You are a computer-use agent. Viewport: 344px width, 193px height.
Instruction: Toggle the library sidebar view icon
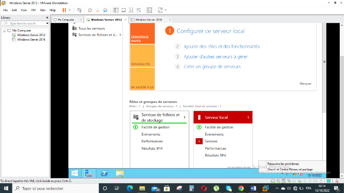pyautogui.click(x=116, y=10)
